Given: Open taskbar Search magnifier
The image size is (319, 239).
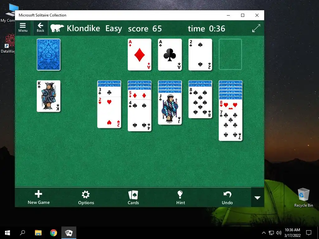Looking at the screenshot, I should tap(22, 233).
